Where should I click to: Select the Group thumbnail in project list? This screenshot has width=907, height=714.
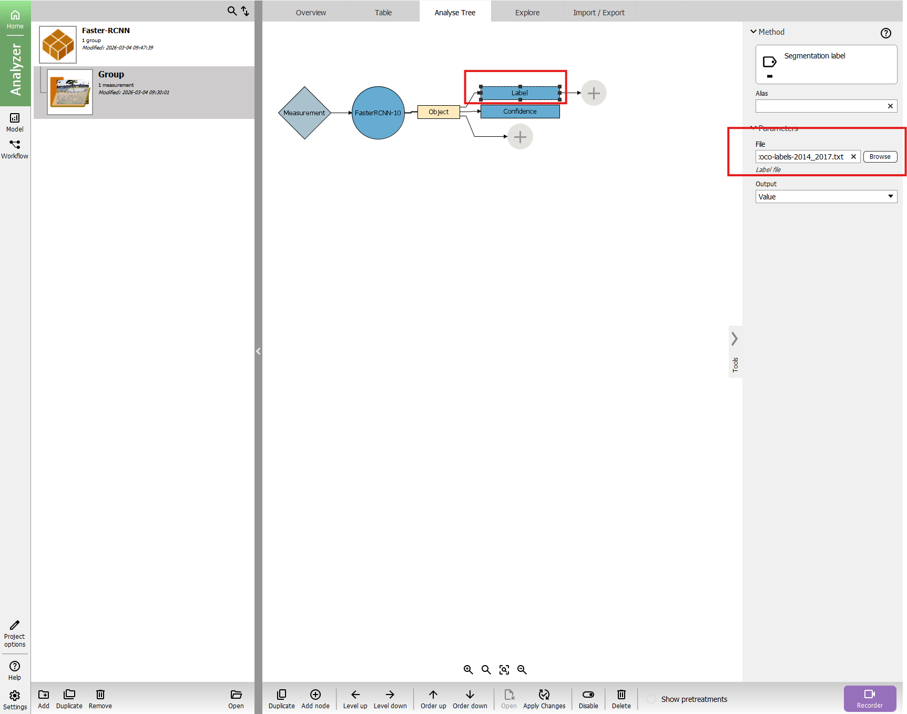[x=70, y=92]
